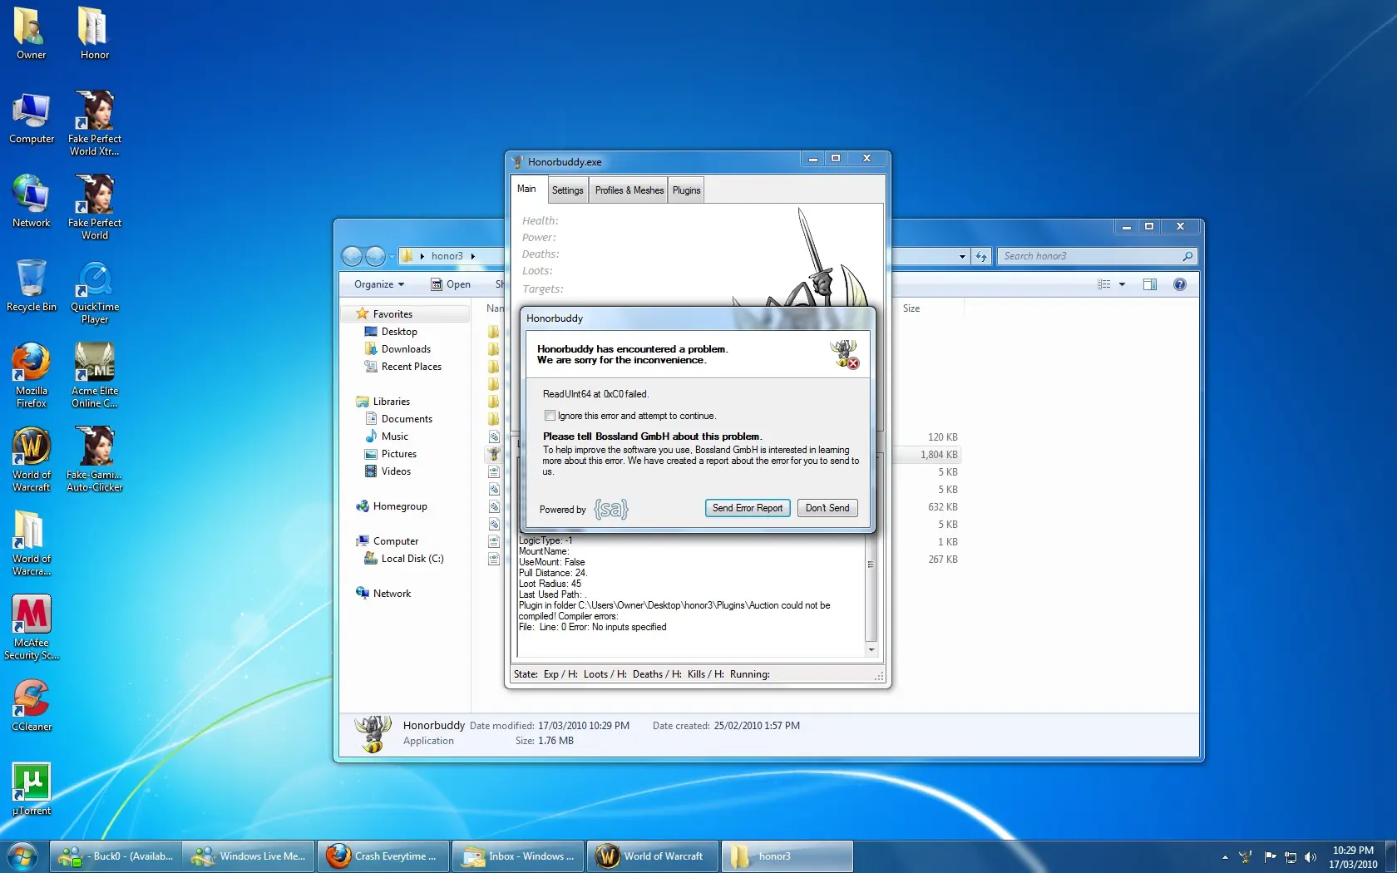Image resolution: width=1397 pixels, height=873 pixels.
Task: Expand the address bar history dropdown
Action: coord(962,256)
